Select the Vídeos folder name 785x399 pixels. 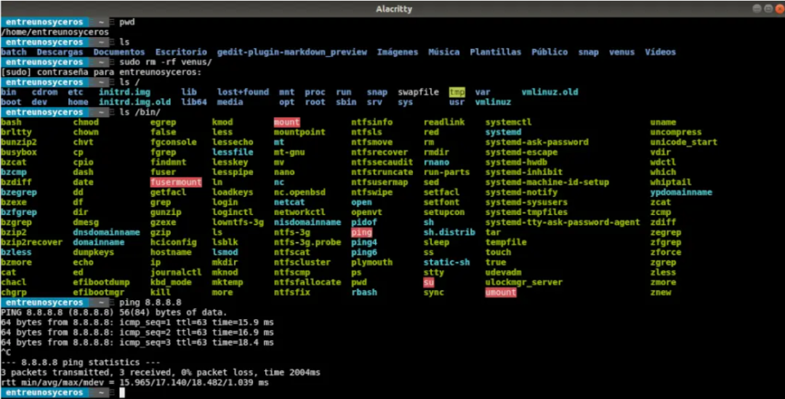tap(660, 52)
